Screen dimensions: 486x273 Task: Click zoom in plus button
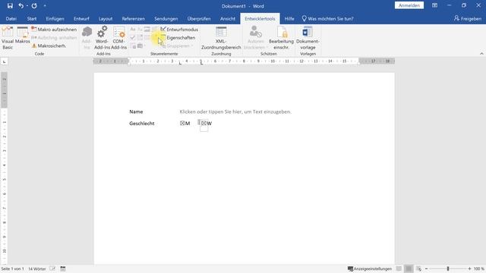(x=469, y=268)
